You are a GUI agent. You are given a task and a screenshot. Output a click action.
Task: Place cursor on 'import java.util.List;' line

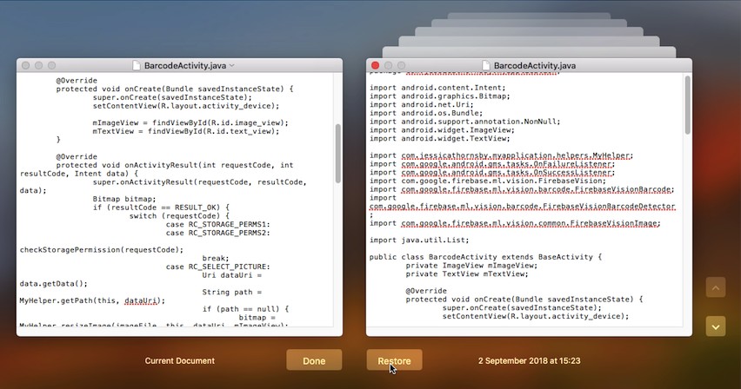(x=408, y=240)
